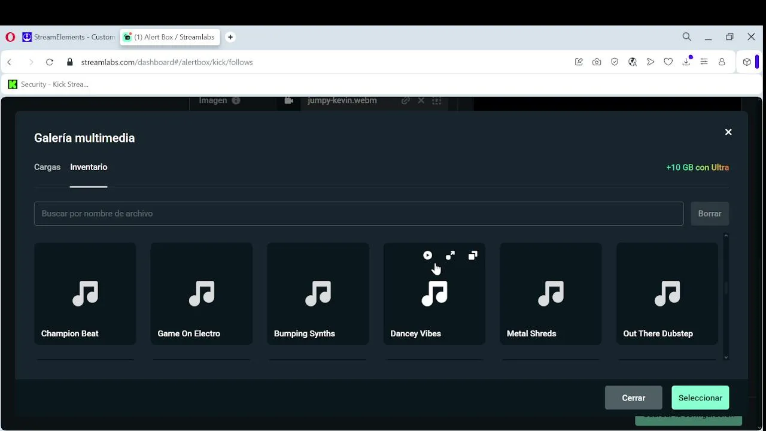Switch to the Cargas tab
Screen dimensions: 766x431
pyautogui.click(x=47, y=167)
